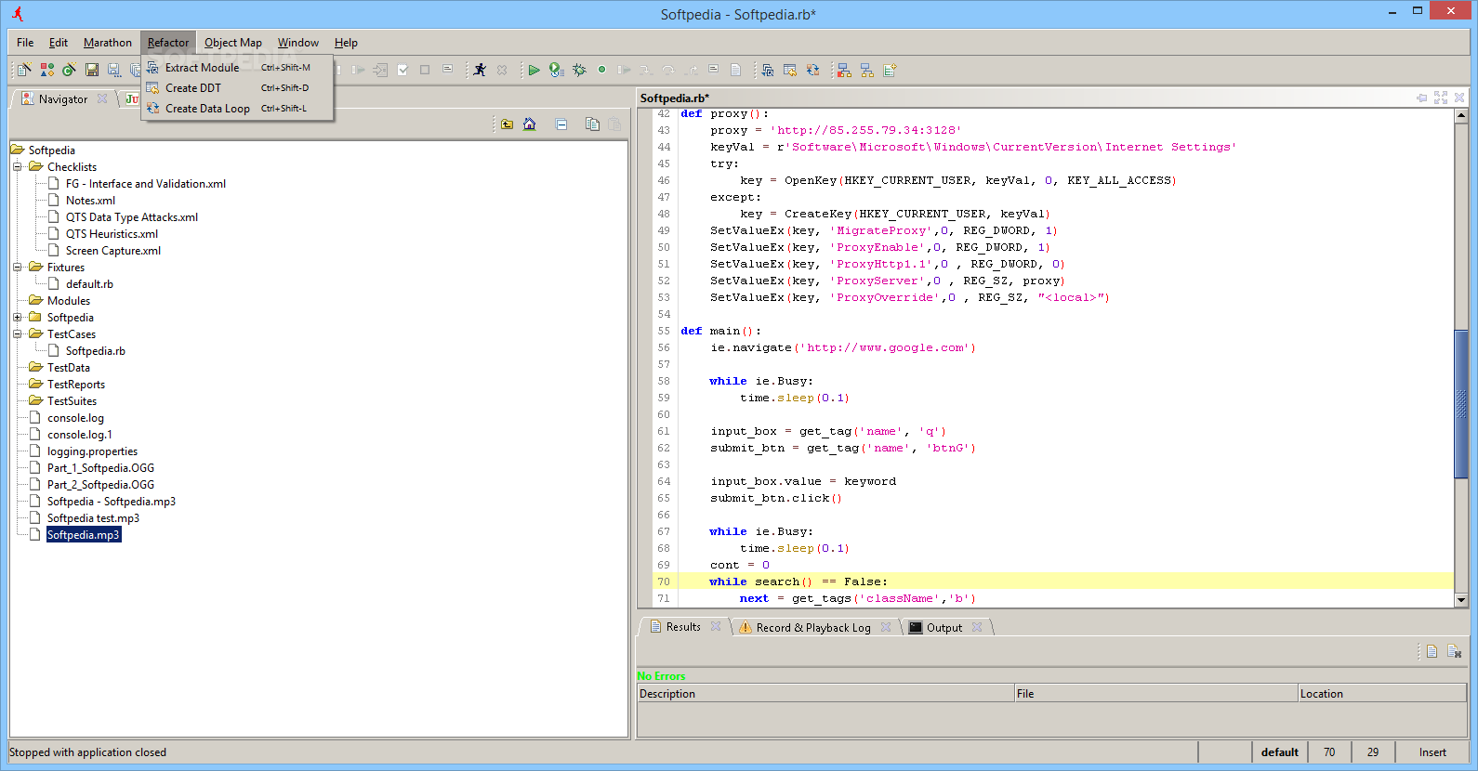1478x771 pixels.
Task: Click the Extract Module toolbar icon
Action: coord(768,70)
